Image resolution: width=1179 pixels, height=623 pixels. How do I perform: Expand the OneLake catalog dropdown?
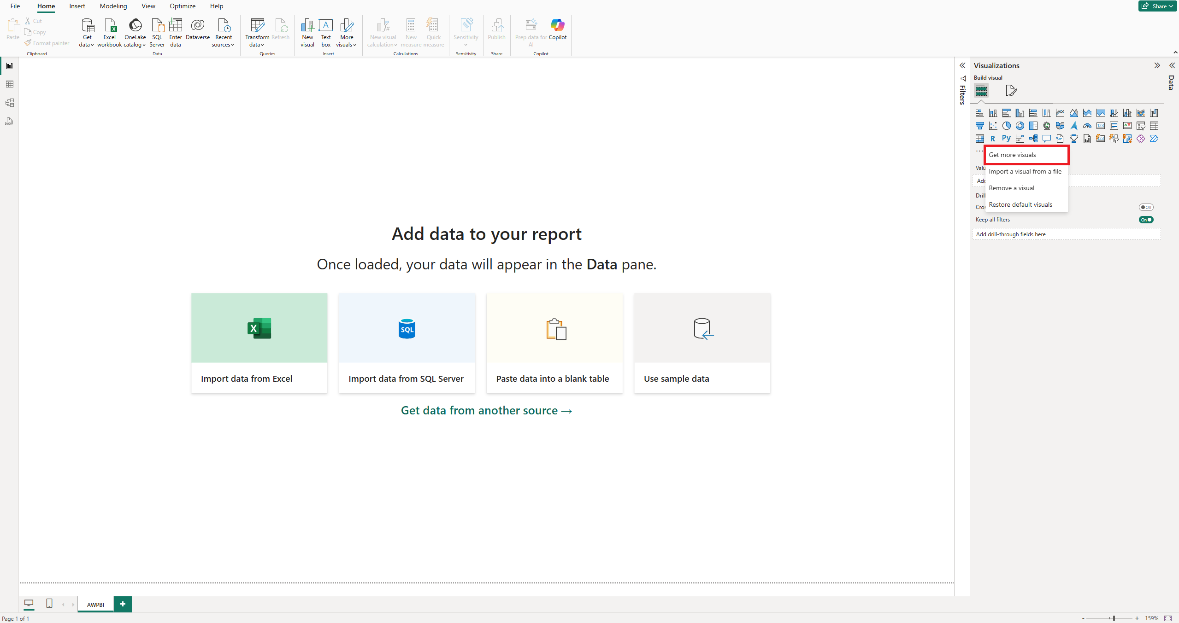pyautogui.click(x=135, y=33)
